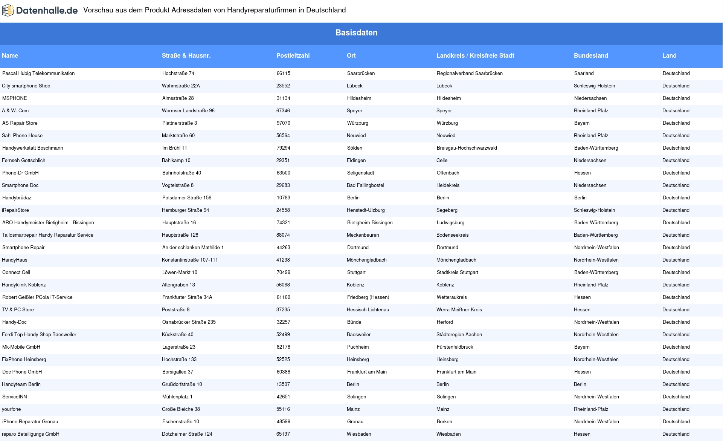The width and height of the screenshot is (723, 441).
Task: Click the address Dotzheimer Straße 124
Action: click(187, 434)
